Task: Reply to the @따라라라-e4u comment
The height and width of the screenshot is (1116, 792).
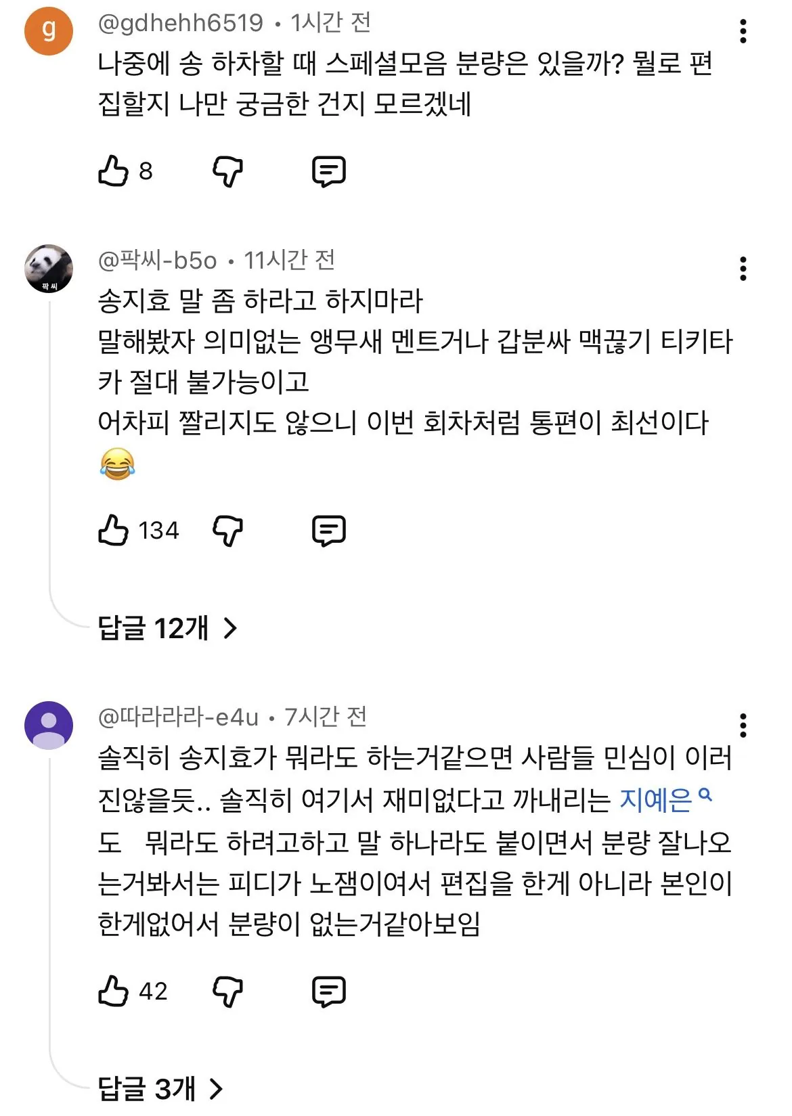Action: 329,991
